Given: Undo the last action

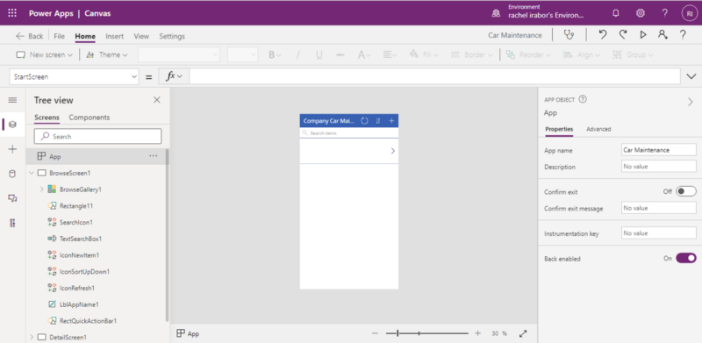Looking at the screenshot, I should tap(603, 35).
